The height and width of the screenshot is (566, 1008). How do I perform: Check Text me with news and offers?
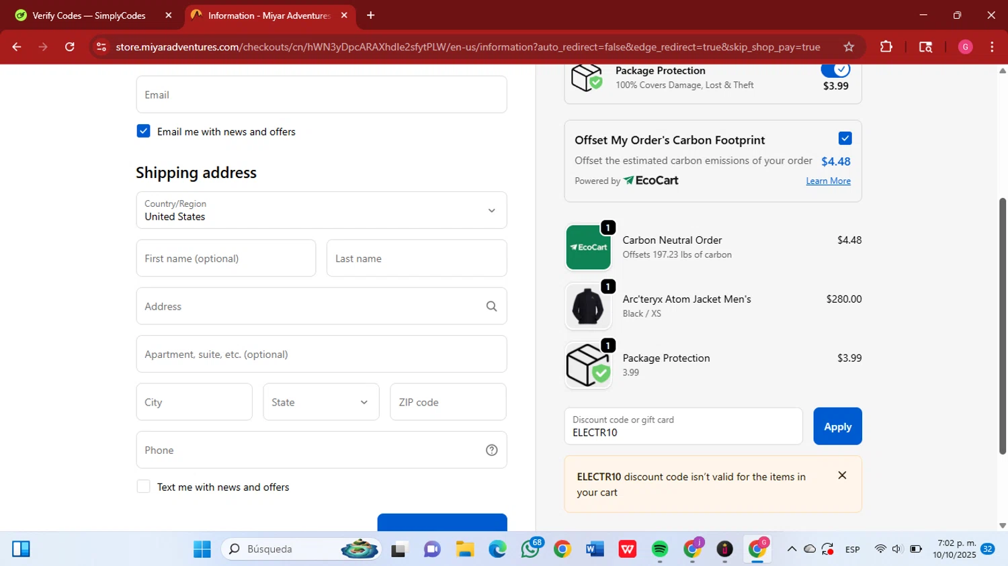pyautogui.click(x=143, y=486)
